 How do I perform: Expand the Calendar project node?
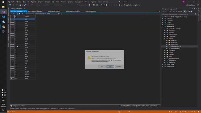[163, 19]
